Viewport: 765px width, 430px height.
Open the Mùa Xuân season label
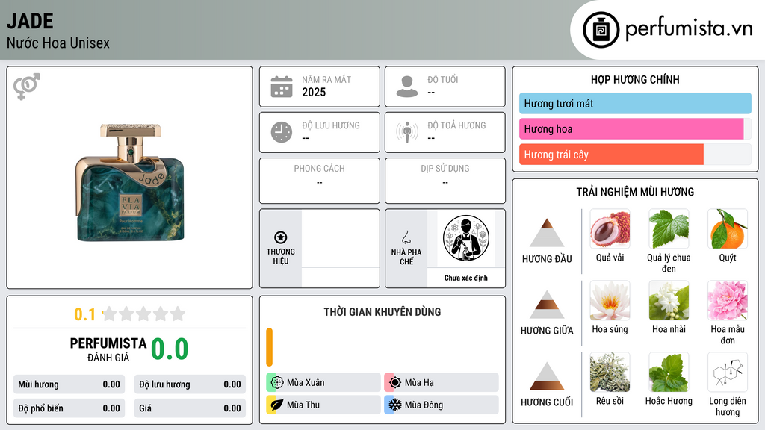(306, 383)
